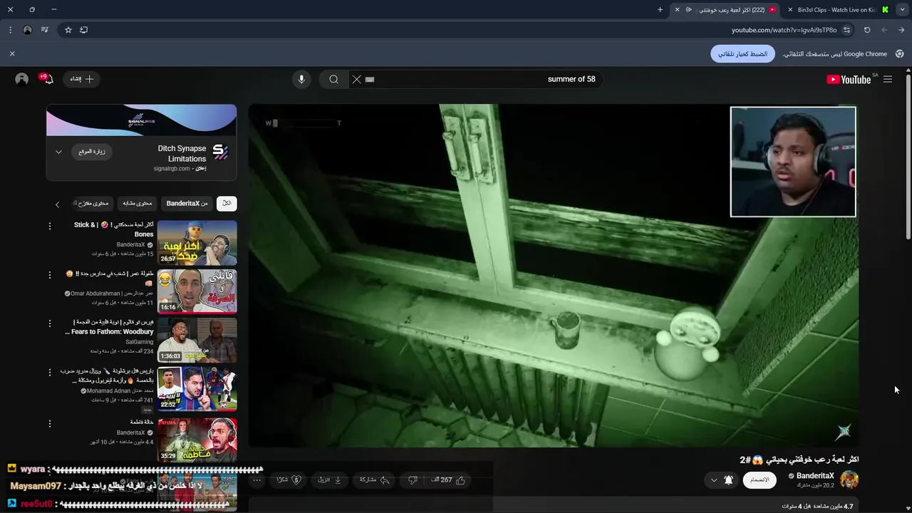Select the 'الكل' filter chip
Screen dimensions: 912x513
(227, 204)
